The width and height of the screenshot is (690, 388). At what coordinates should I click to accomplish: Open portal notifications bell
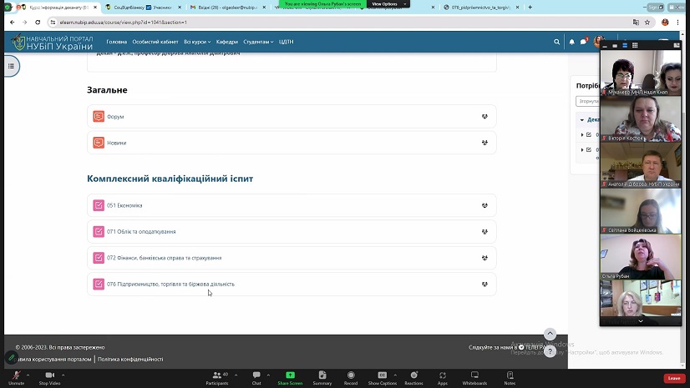[571, 42]
